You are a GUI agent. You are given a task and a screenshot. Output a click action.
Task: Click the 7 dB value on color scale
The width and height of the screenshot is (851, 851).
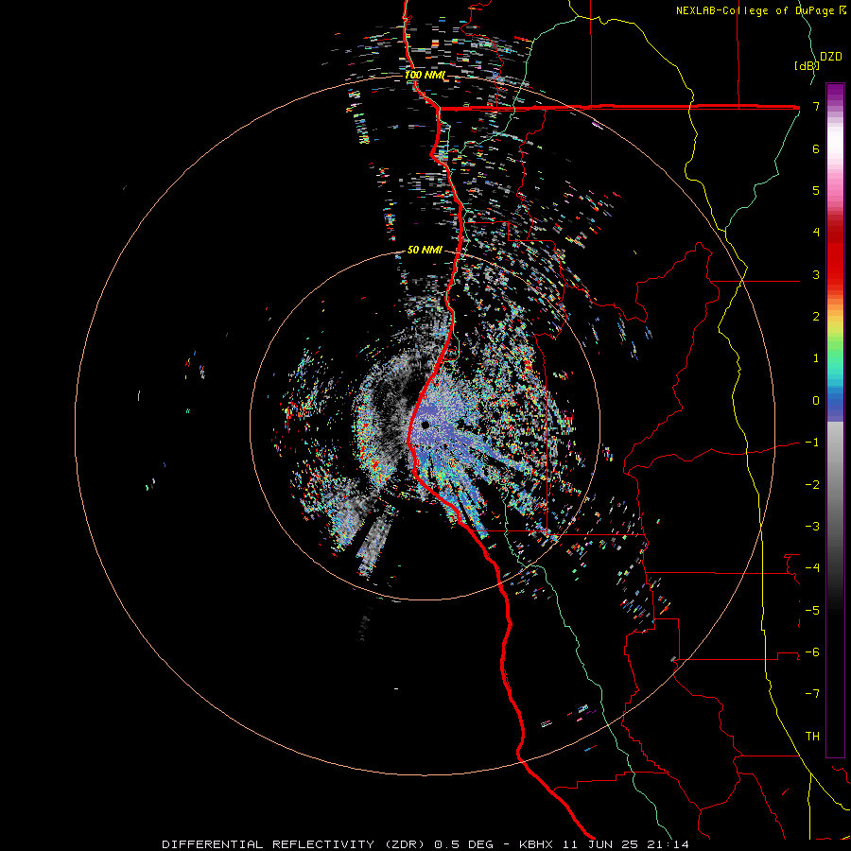pyautogui.click(x=816, y=106)
